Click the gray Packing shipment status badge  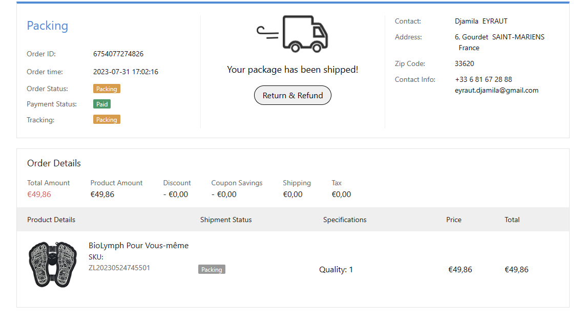212,270
